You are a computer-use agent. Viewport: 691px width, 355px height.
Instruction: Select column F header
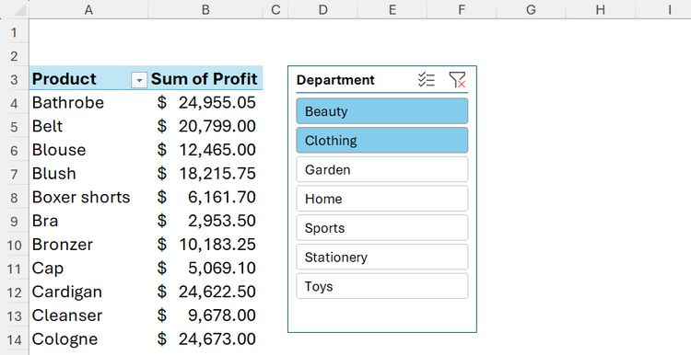click(462, 9)
